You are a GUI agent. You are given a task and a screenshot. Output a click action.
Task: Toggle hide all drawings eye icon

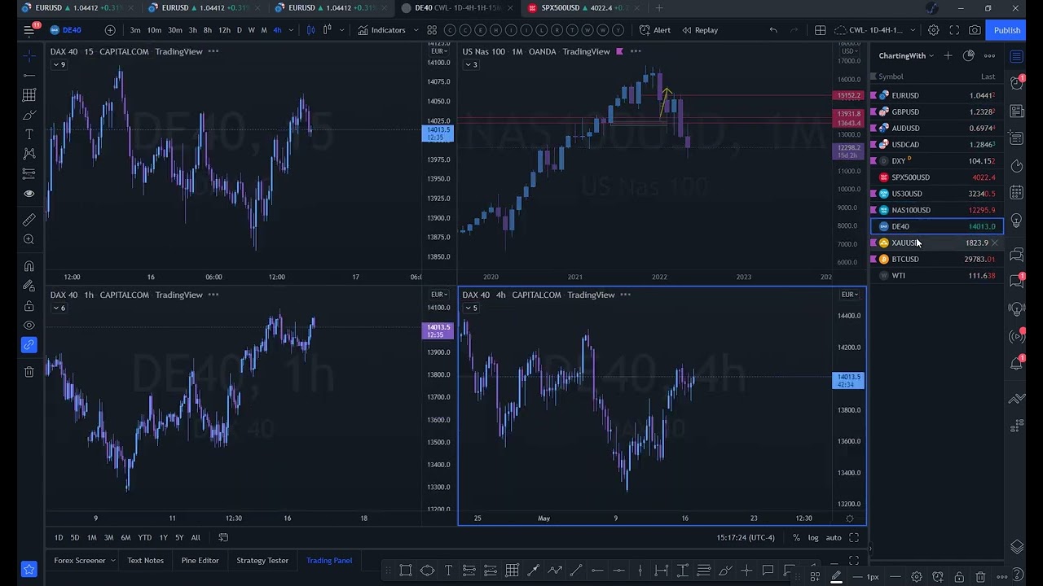29,326
